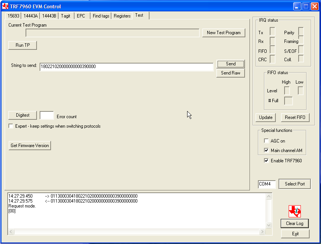Screen dimensions: 321x244
Task: Click the Select Port button
Action: coord(295,184)
